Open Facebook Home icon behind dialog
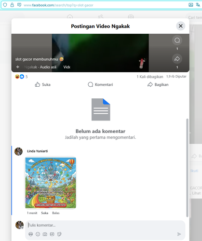The image size is (202, 241). [x=70, y=16]
